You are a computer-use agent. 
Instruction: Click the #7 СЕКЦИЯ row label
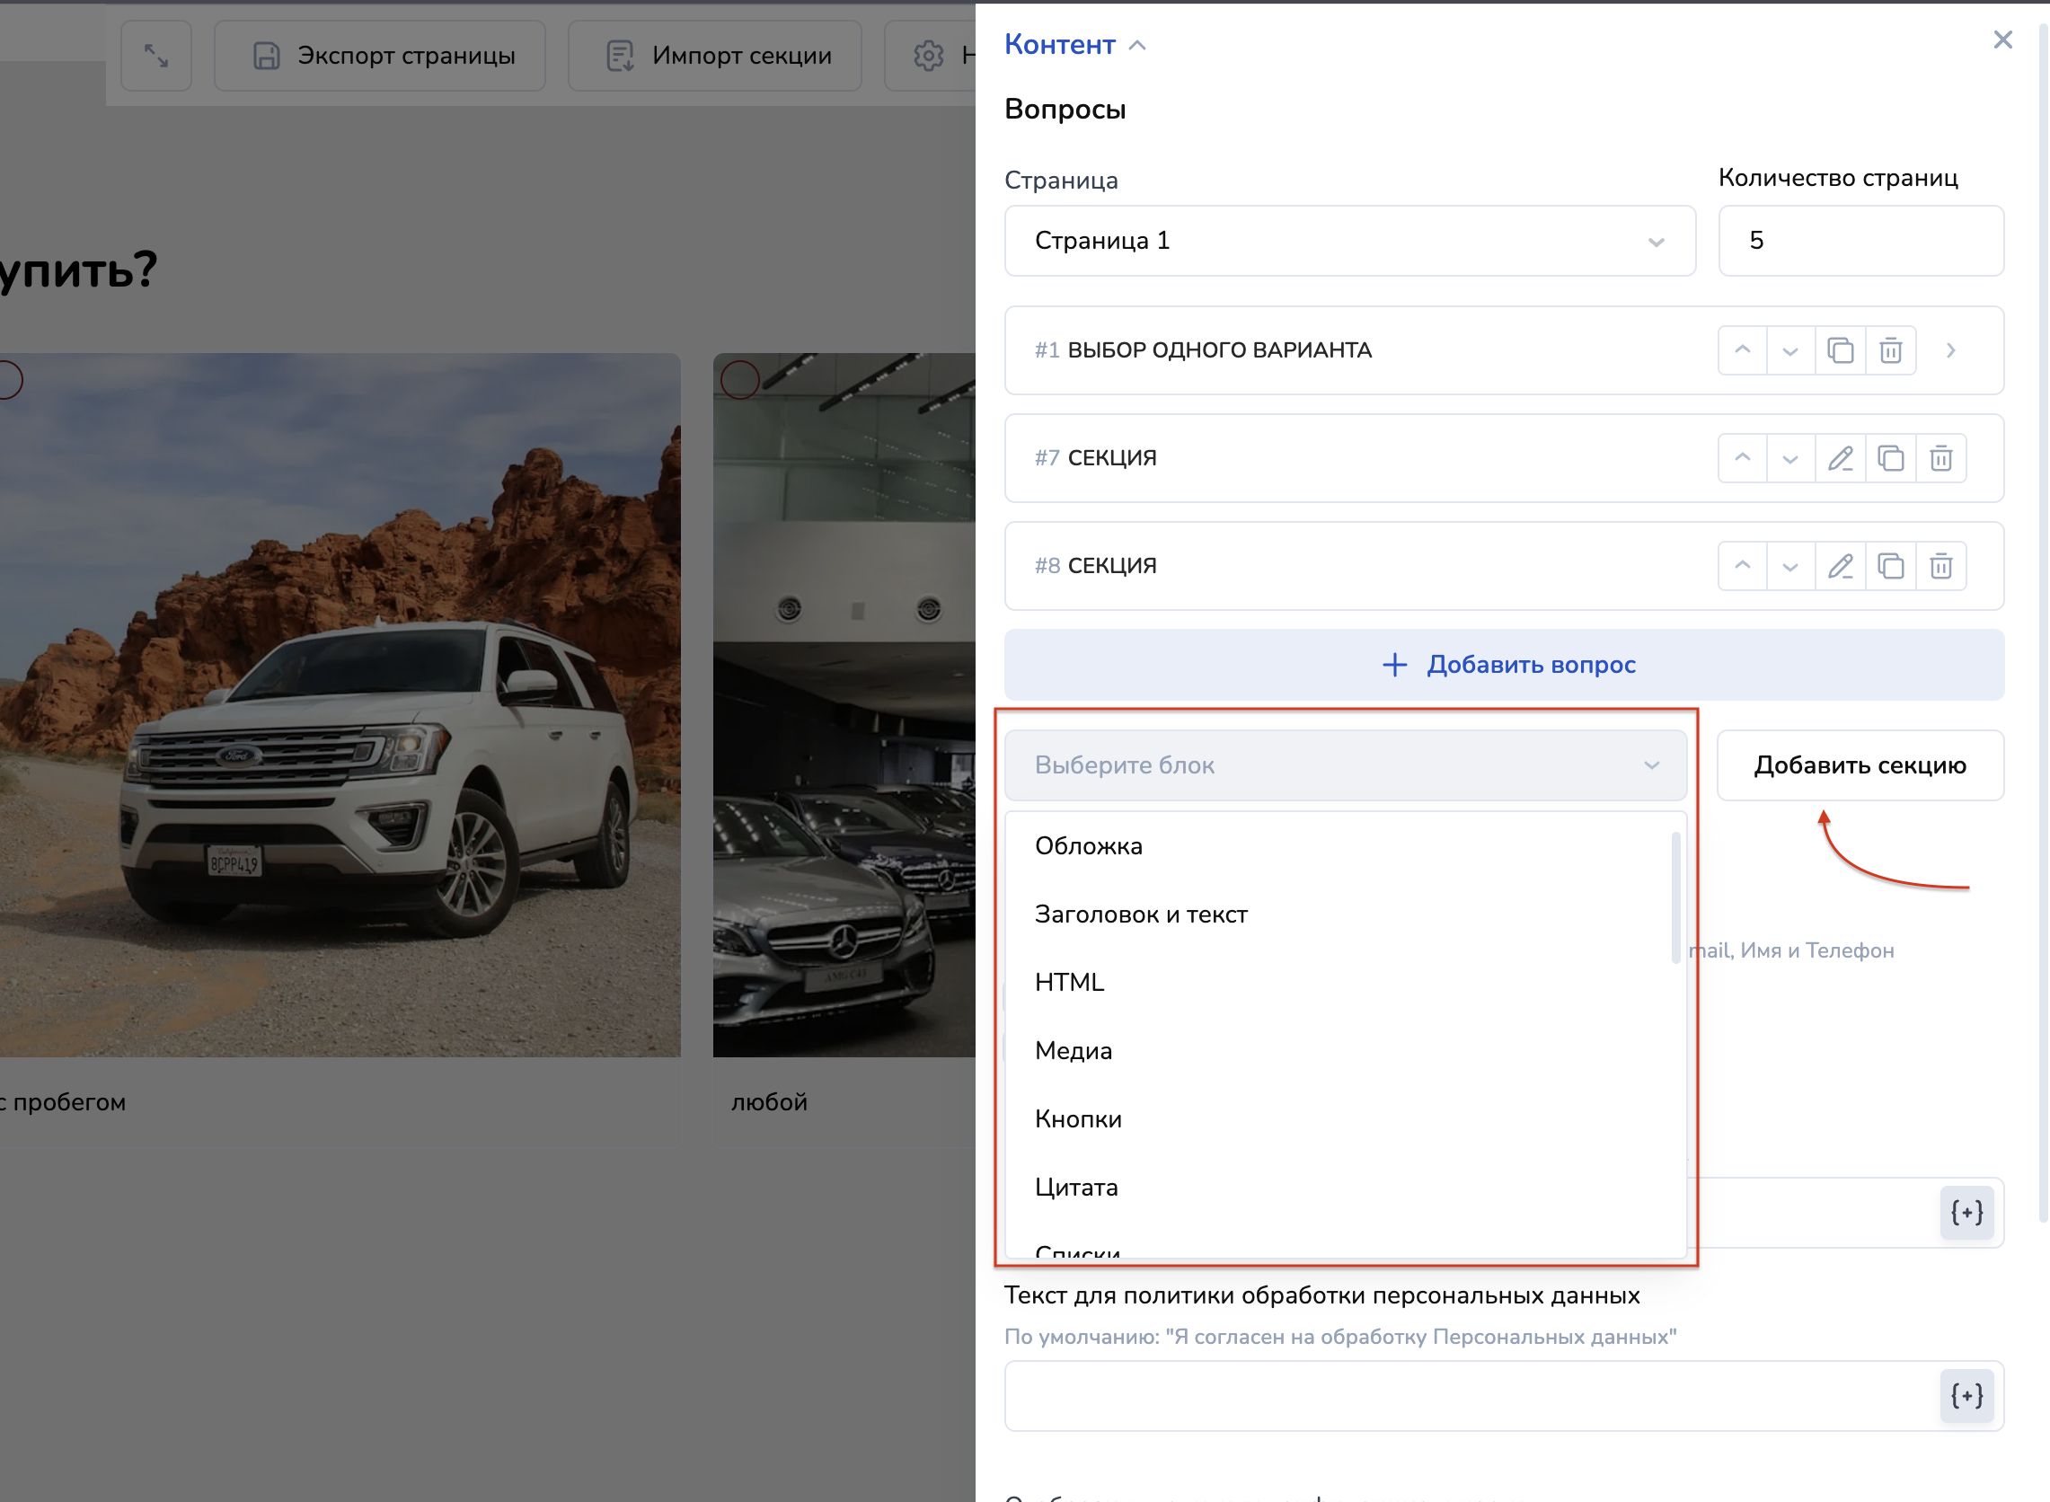click(1095, 458)
